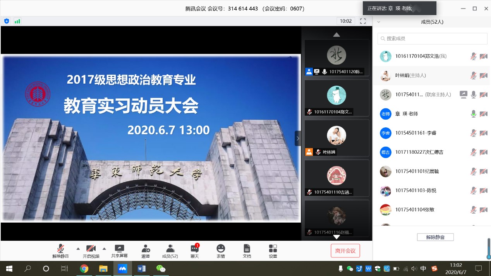Click the red 离开会议 button

tap(345, 251)
